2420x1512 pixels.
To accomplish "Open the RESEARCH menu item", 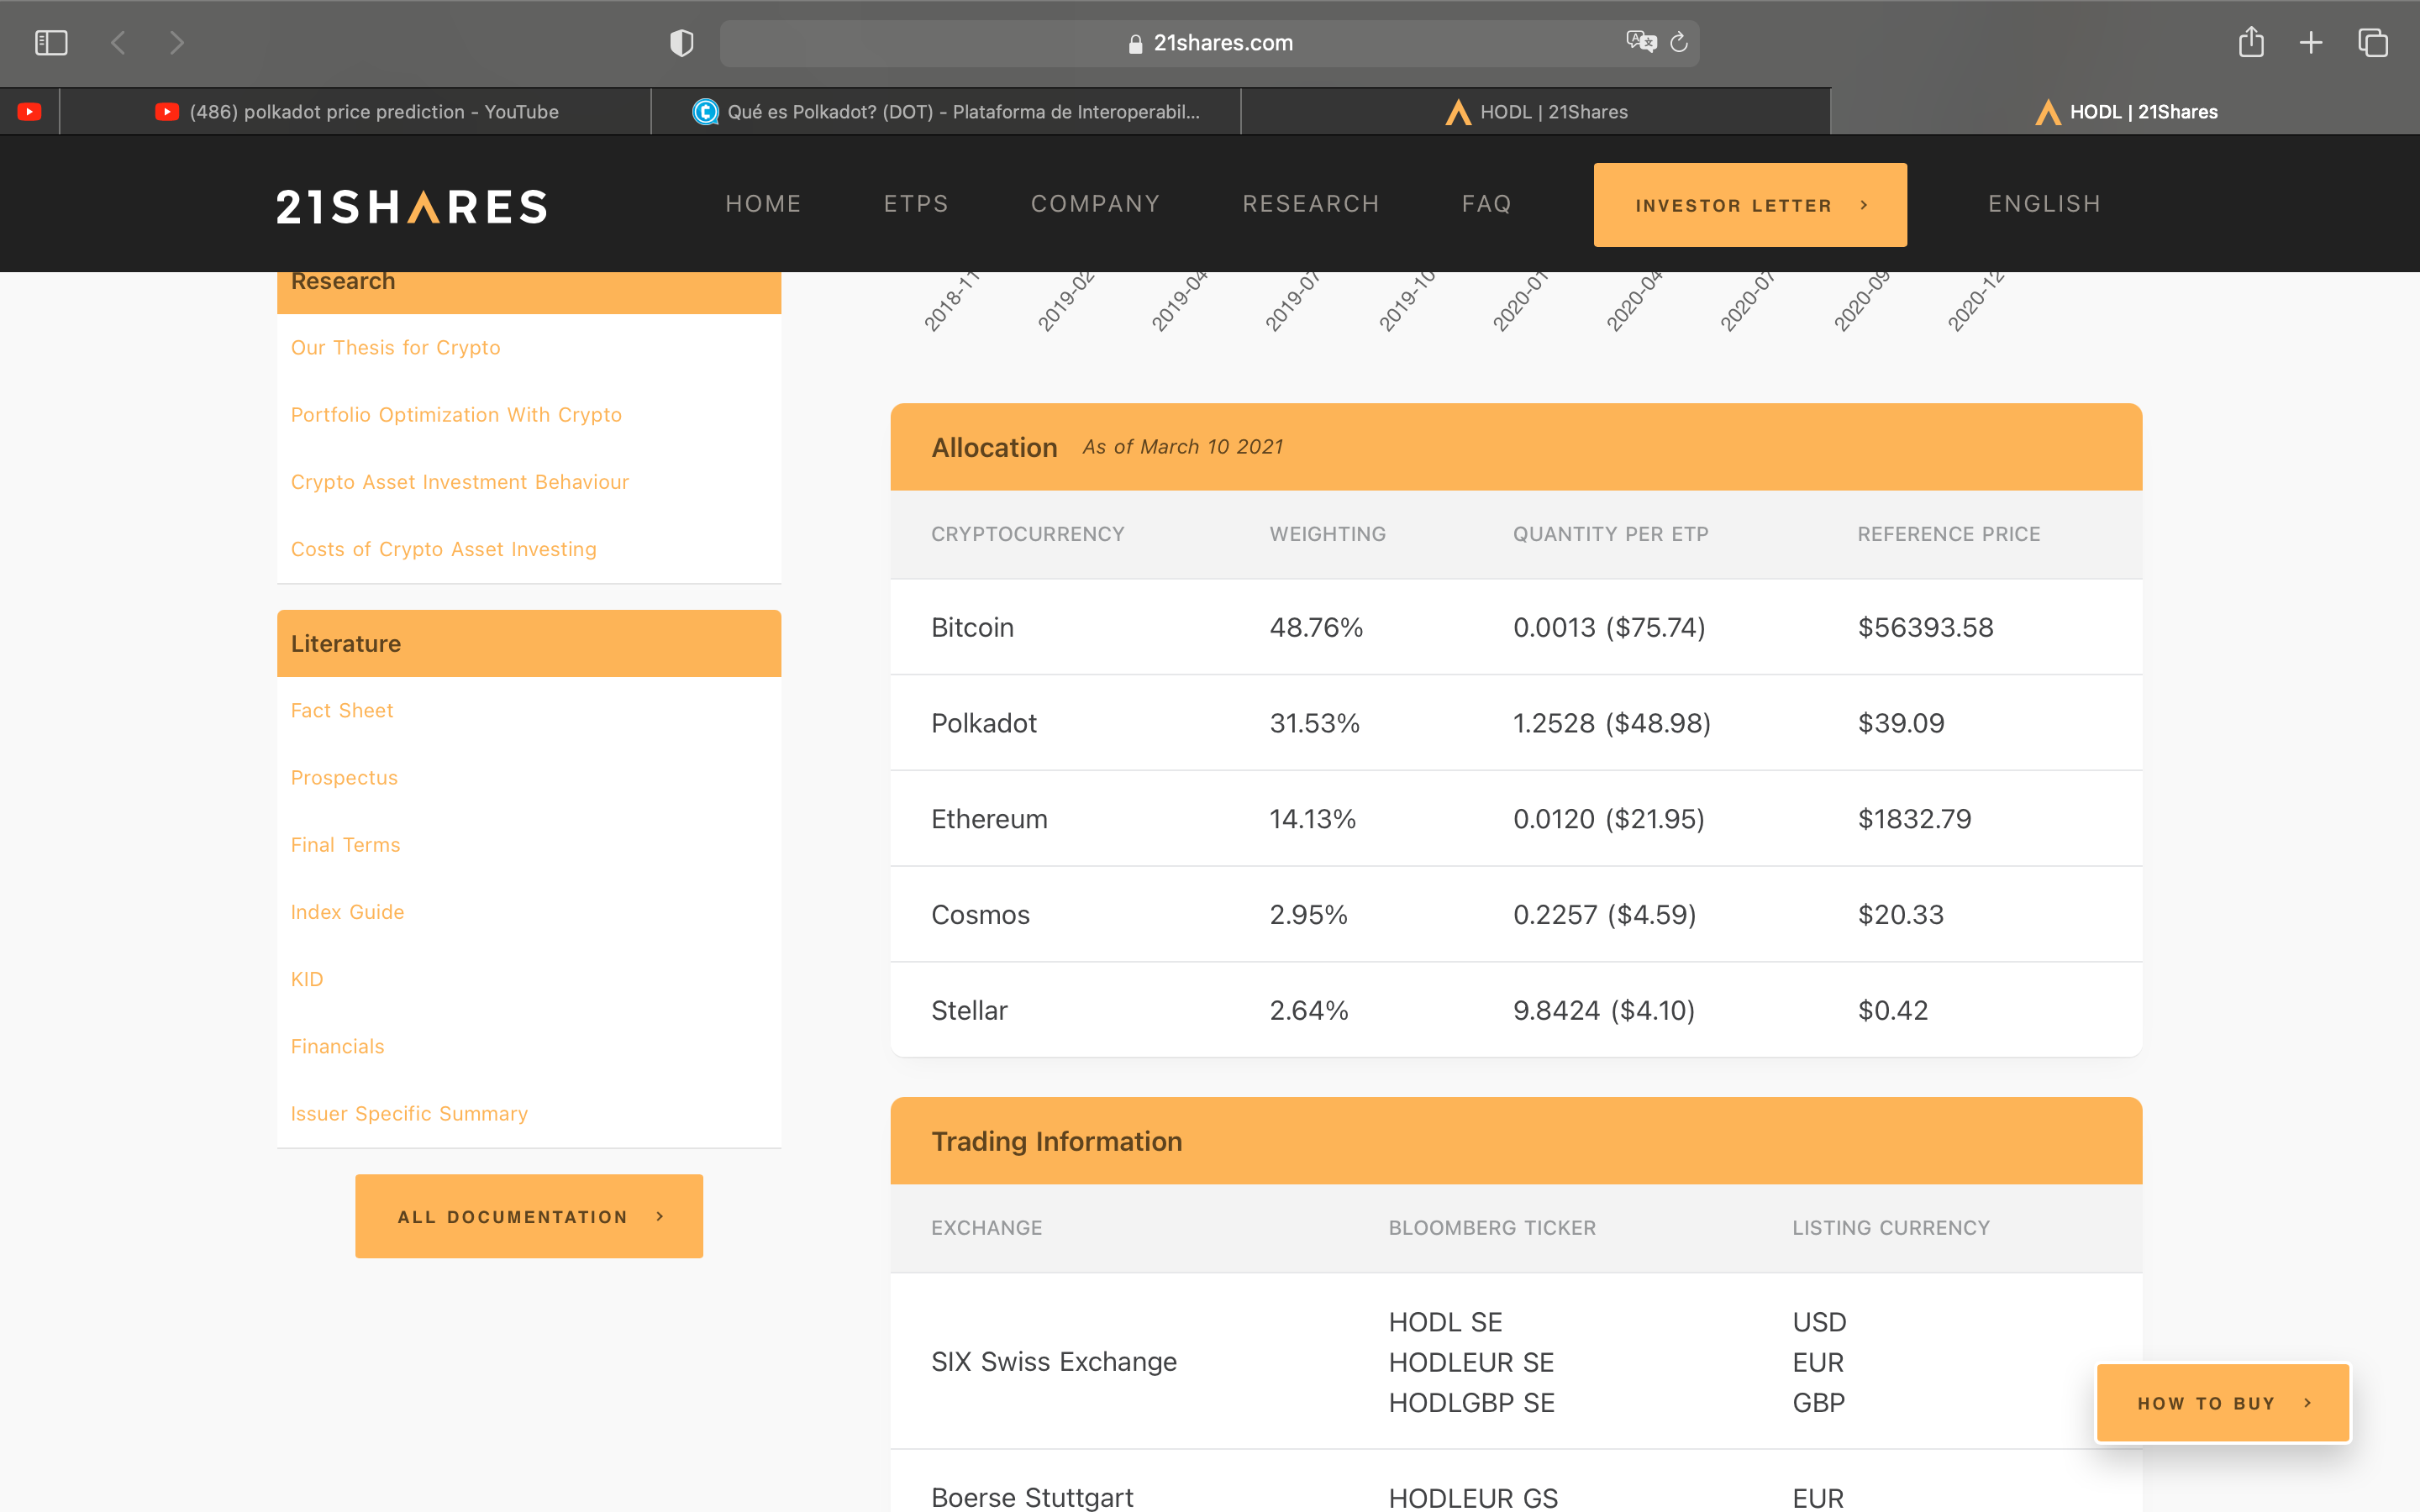I will tap(1311, 204).
